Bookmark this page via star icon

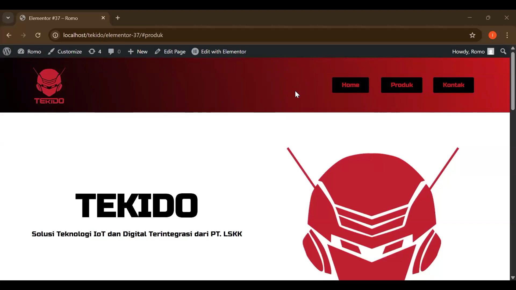(472, 35)
